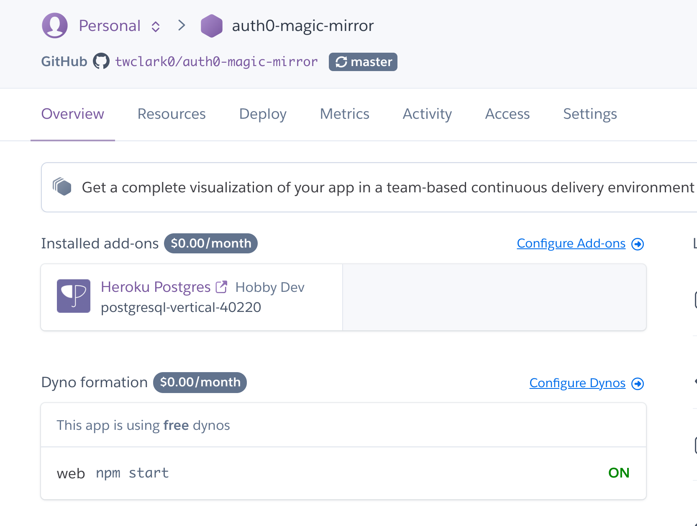The image size is (697, 526).
Task: Expand the Personal account switcher
Action: click(x=156, y=26)
